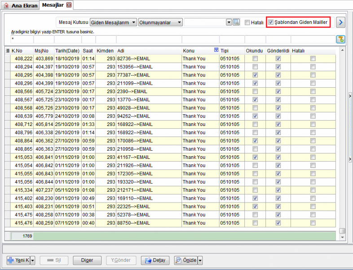Toggle Okundu checkbox for row 415,053
The image size is (353, 270).
255,157
